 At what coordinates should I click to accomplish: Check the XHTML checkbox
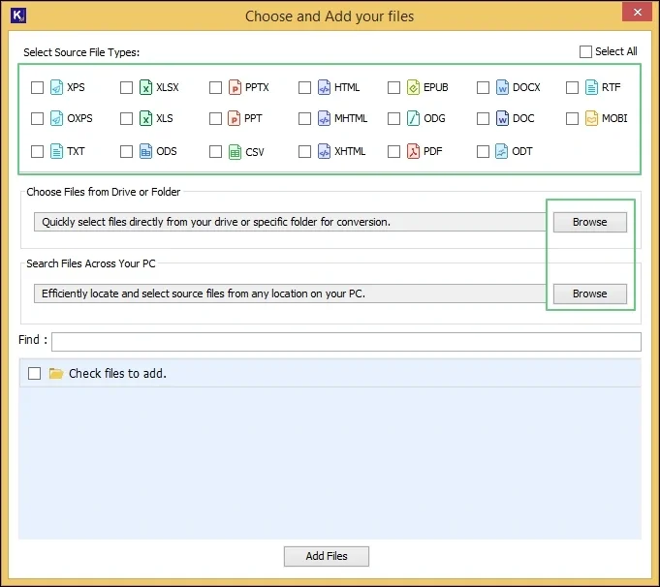(304, 151)
